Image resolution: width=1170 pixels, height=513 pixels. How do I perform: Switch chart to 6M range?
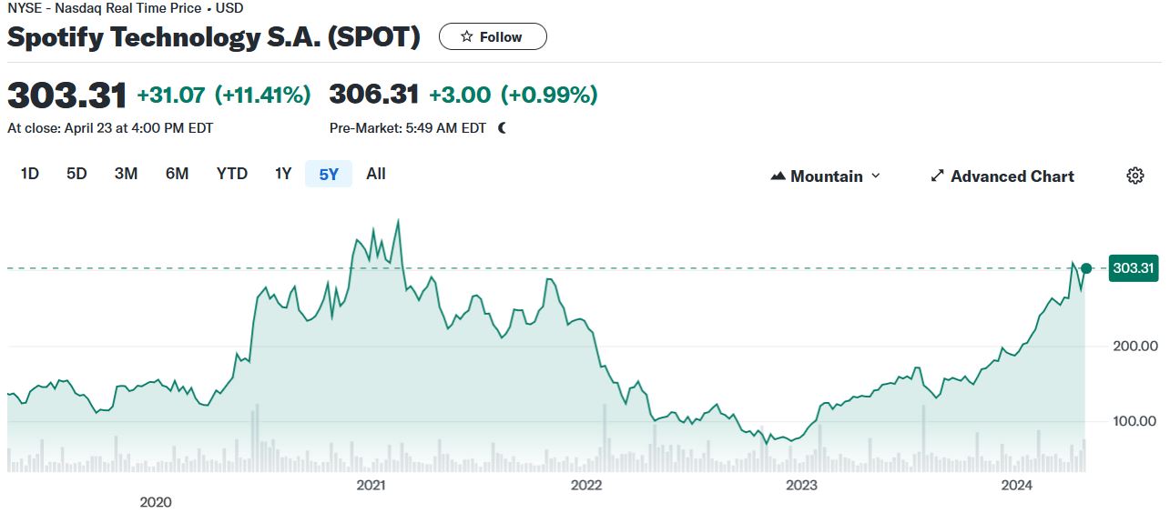coord(177,174)
